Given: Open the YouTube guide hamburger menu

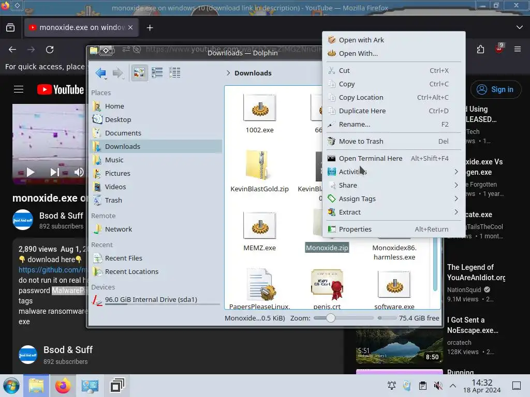Looking at the screenshot, I should 19,89.
